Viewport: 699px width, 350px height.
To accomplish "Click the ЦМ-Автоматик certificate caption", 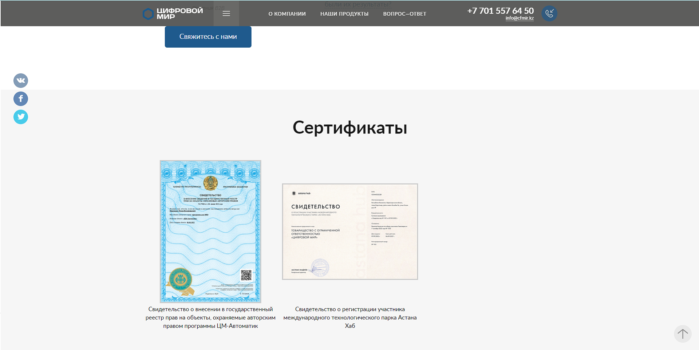I will click(x=210, y=318).
